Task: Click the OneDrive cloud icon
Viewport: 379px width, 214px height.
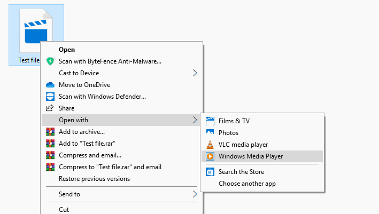Action: (50, 85)
